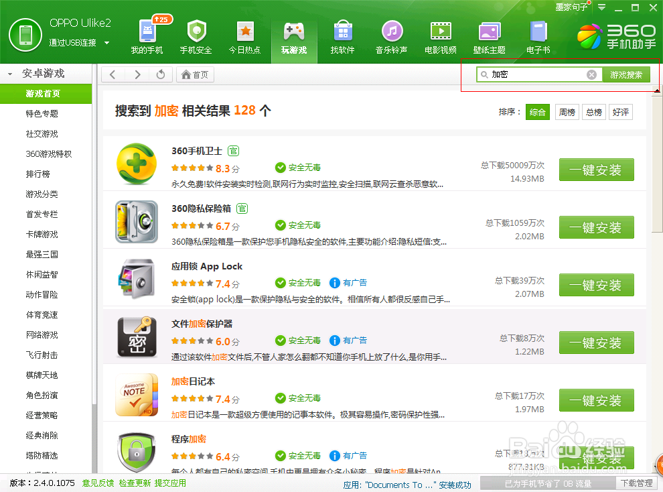Install 360隐私保险箱 with 一键安装
Viewport: 663px width, 492px height.
click(x=596, y=227)
